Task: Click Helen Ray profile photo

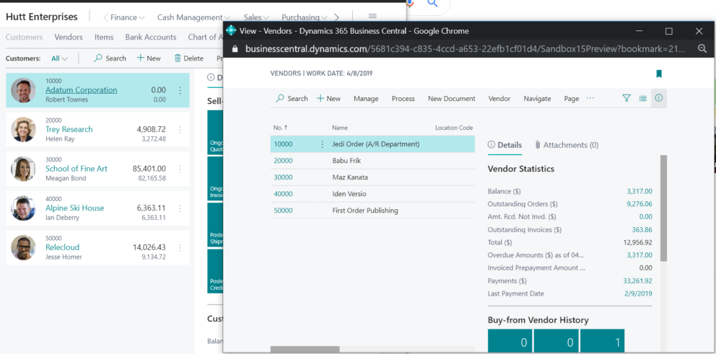Action: (23, 130)
